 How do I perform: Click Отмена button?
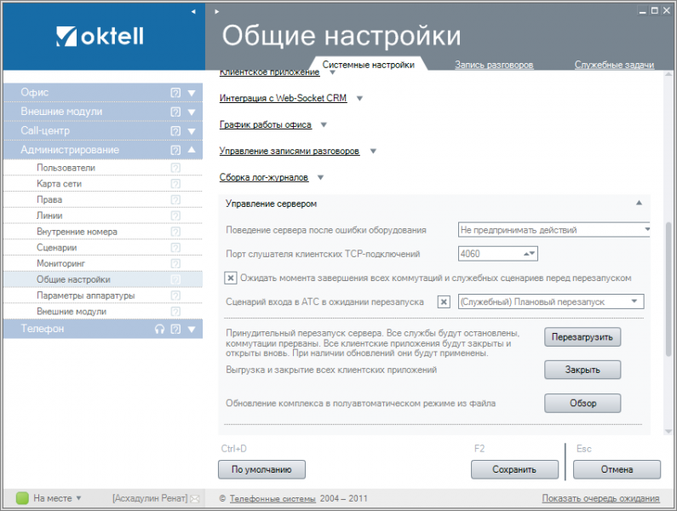click(x=617, y=469)
